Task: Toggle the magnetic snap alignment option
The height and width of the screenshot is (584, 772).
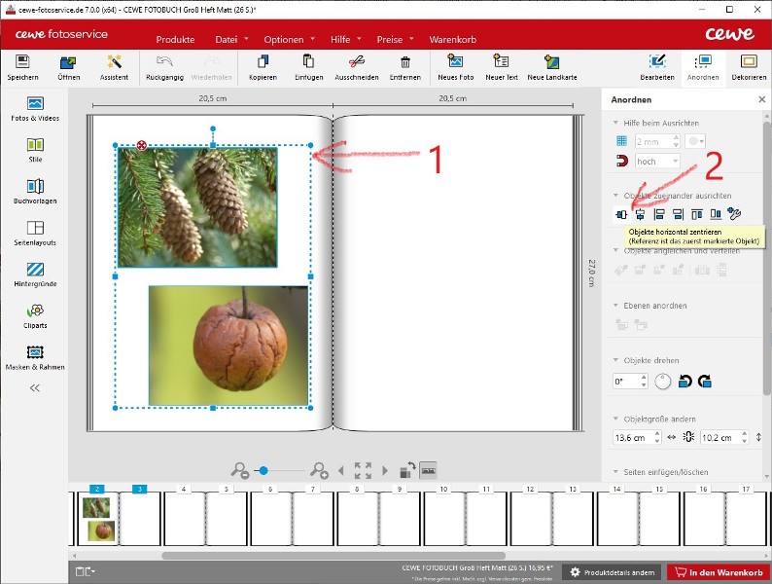Action: click(x=621, y=162)
